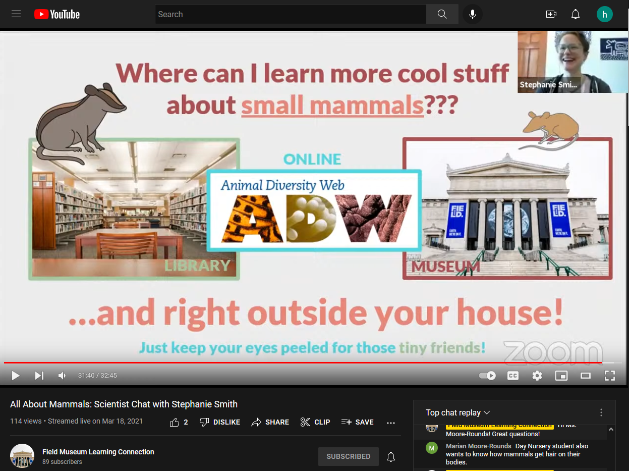The image size is (629, 471).
Task: Turn on closed captions (CC)
Action: pyautogui.click(x=513, y=376)
